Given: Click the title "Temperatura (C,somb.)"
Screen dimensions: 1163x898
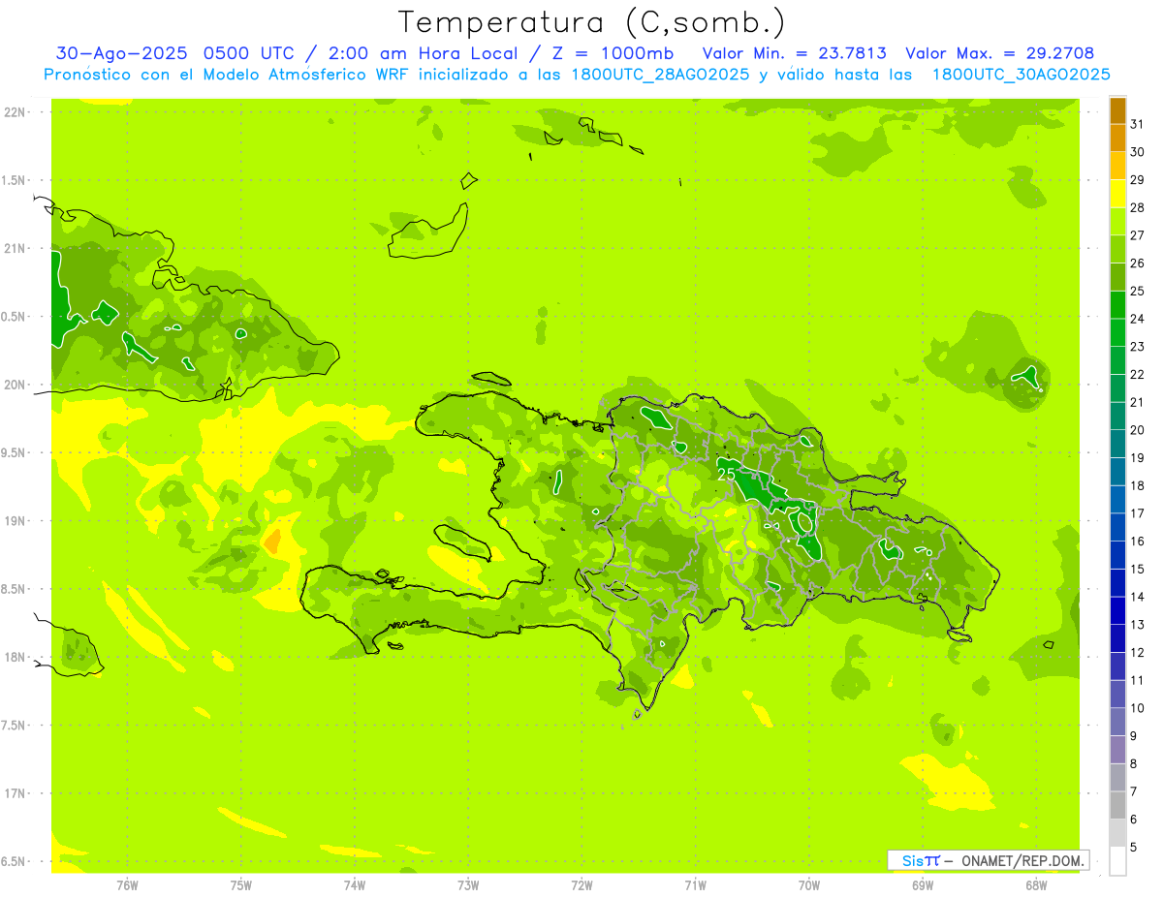Looking at the screenshot, I should pyautogui.click(x=591, y=22).
